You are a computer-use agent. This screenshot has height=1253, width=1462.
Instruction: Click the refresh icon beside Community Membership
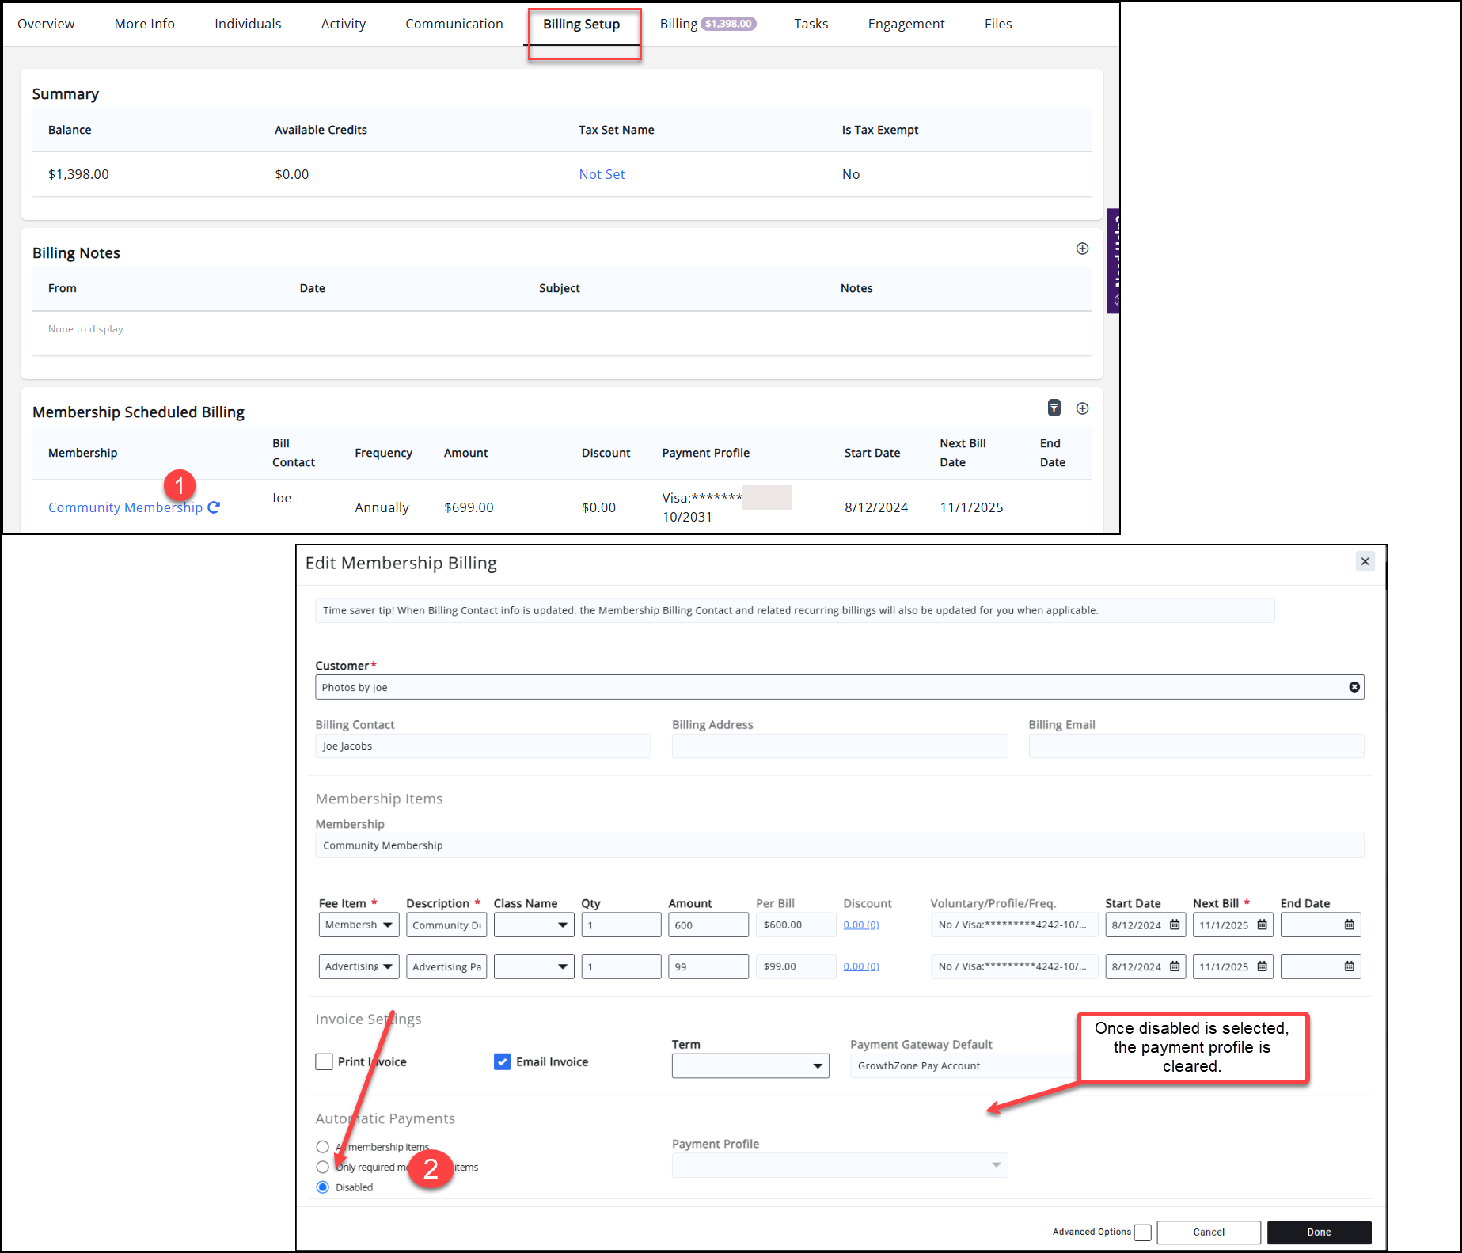point(214,507)
